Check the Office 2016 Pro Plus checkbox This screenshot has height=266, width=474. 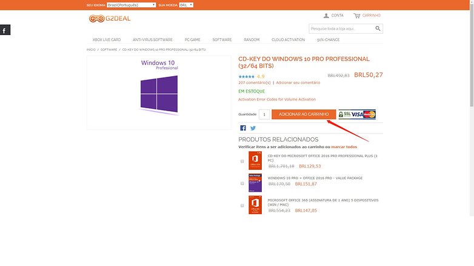tap(242, 161)
